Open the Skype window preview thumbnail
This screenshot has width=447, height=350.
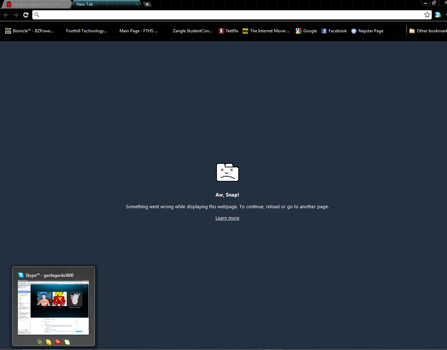click(x=53, y=307)
